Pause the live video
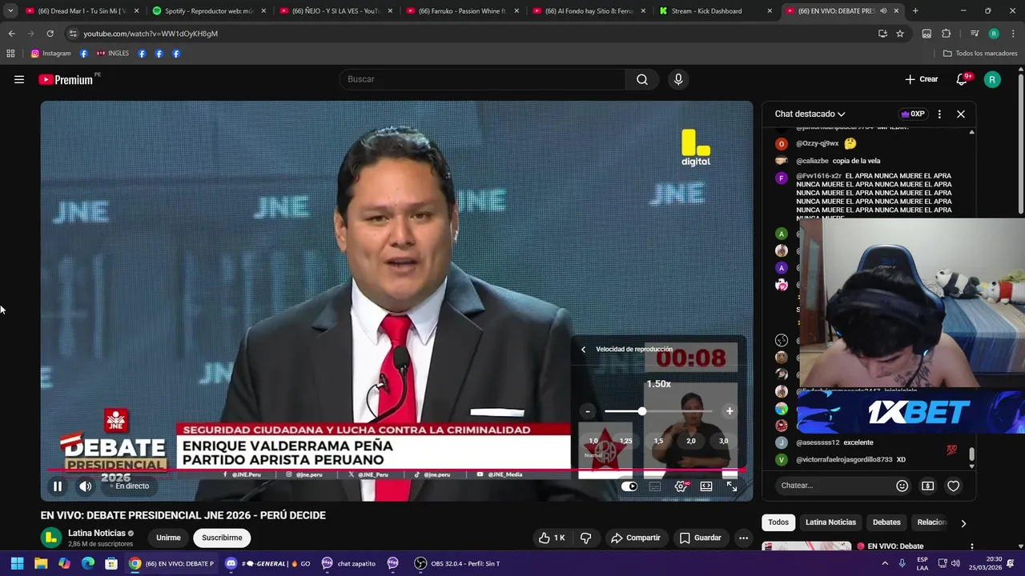Image resolution: width=1025 pixels, height=576 pixels. tap(58, 486)
